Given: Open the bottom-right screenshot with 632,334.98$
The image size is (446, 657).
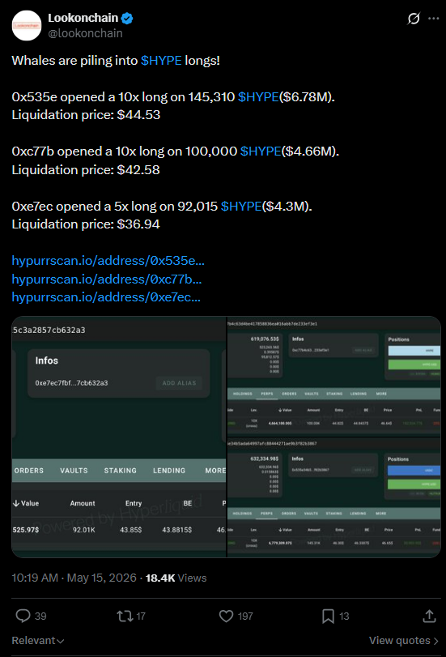Looking at the screenshot, I should coord(333,497).
